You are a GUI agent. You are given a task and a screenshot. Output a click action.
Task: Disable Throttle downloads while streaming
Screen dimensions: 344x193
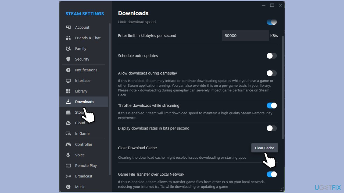click(271, 106)
